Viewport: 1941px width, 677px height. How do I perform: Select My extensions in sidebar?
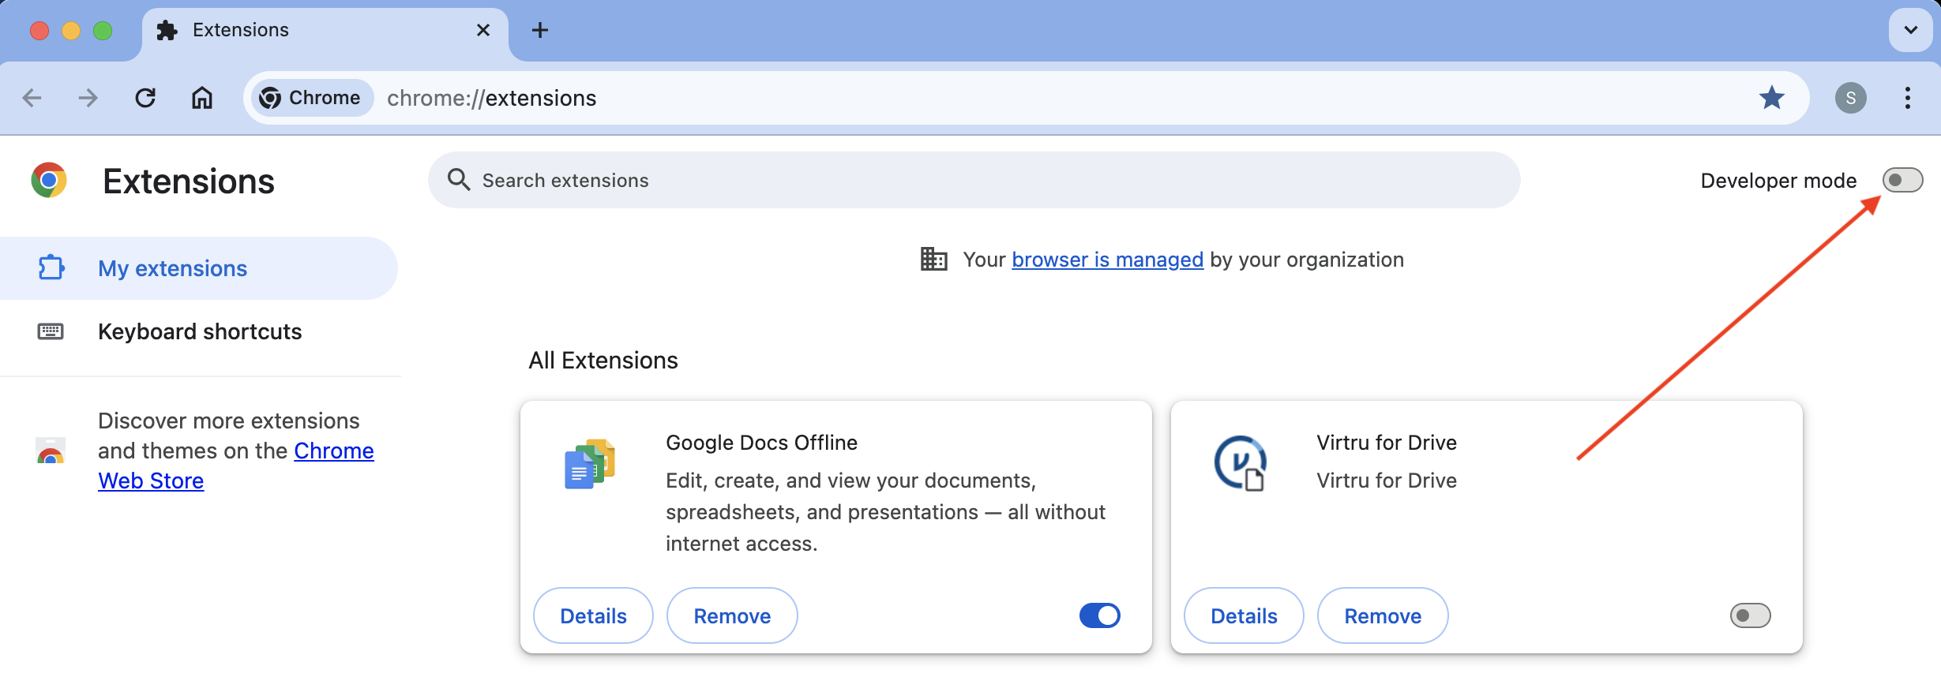coord(199,268)
